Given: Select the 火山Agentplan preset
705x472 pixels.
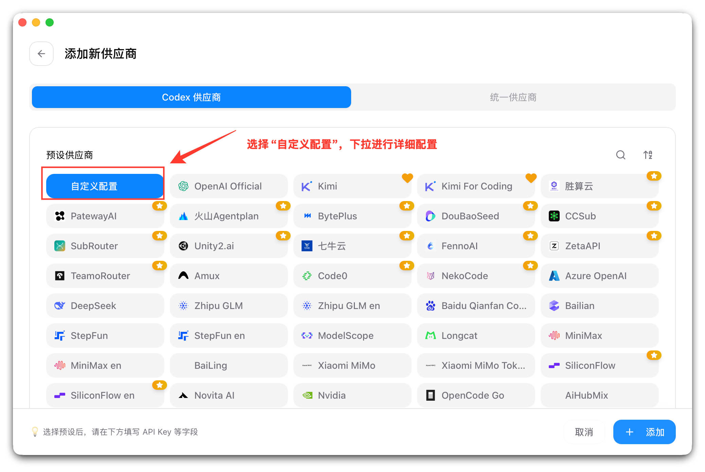Looking at the screenshot, I should click(x=229, y=216).
